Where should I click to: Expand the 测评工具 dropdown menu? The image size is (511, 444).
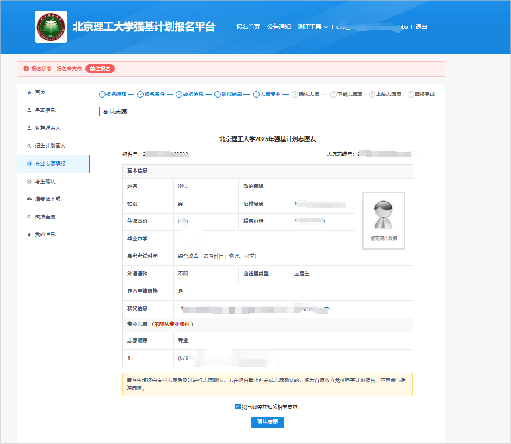point(312,27)
